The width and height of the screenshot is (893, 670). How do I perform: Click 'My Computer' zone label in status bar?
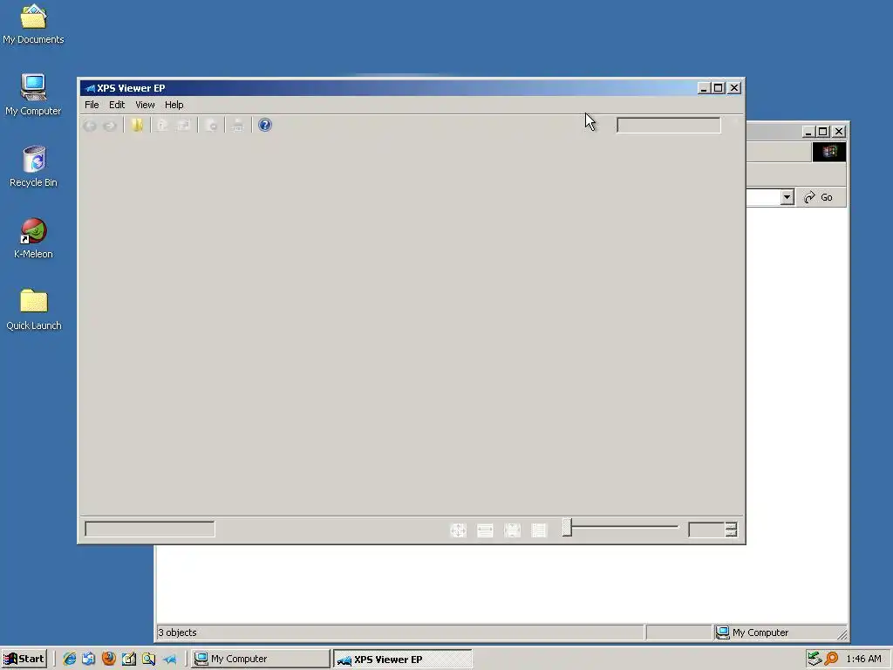(760, 632)
